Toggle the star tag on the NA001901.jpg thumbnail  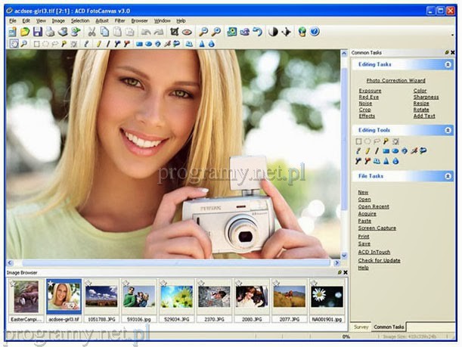313,283
